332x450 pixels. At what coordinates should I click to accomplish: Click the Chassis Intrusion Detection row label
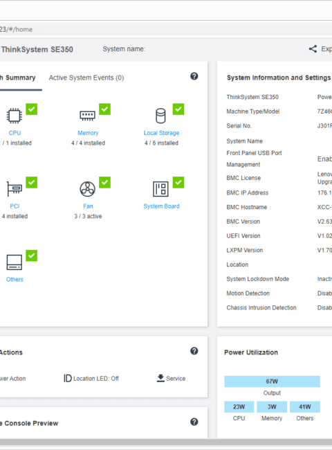261,307
